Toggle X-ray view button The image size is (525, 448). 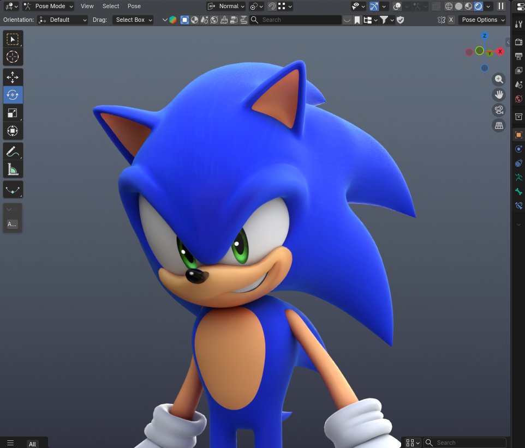coord(436,6)
